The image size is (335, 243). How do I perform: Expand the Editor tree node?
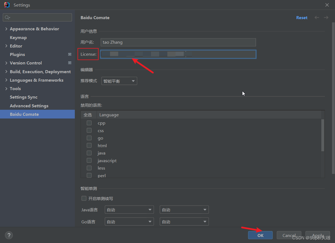(6, 46)
